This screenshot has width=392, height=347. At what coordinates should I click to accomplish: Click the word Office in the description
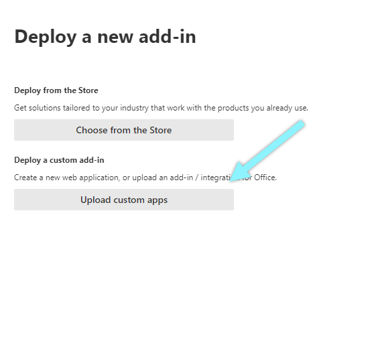coord(265,178)
